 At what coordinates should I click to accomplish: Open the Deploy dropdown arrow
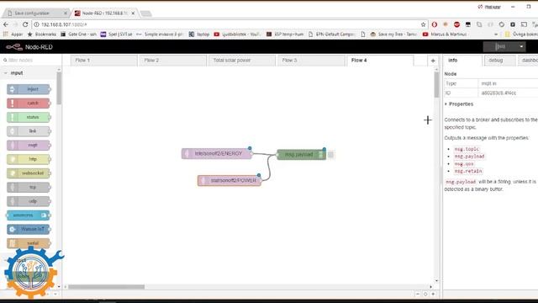point(521,47)
